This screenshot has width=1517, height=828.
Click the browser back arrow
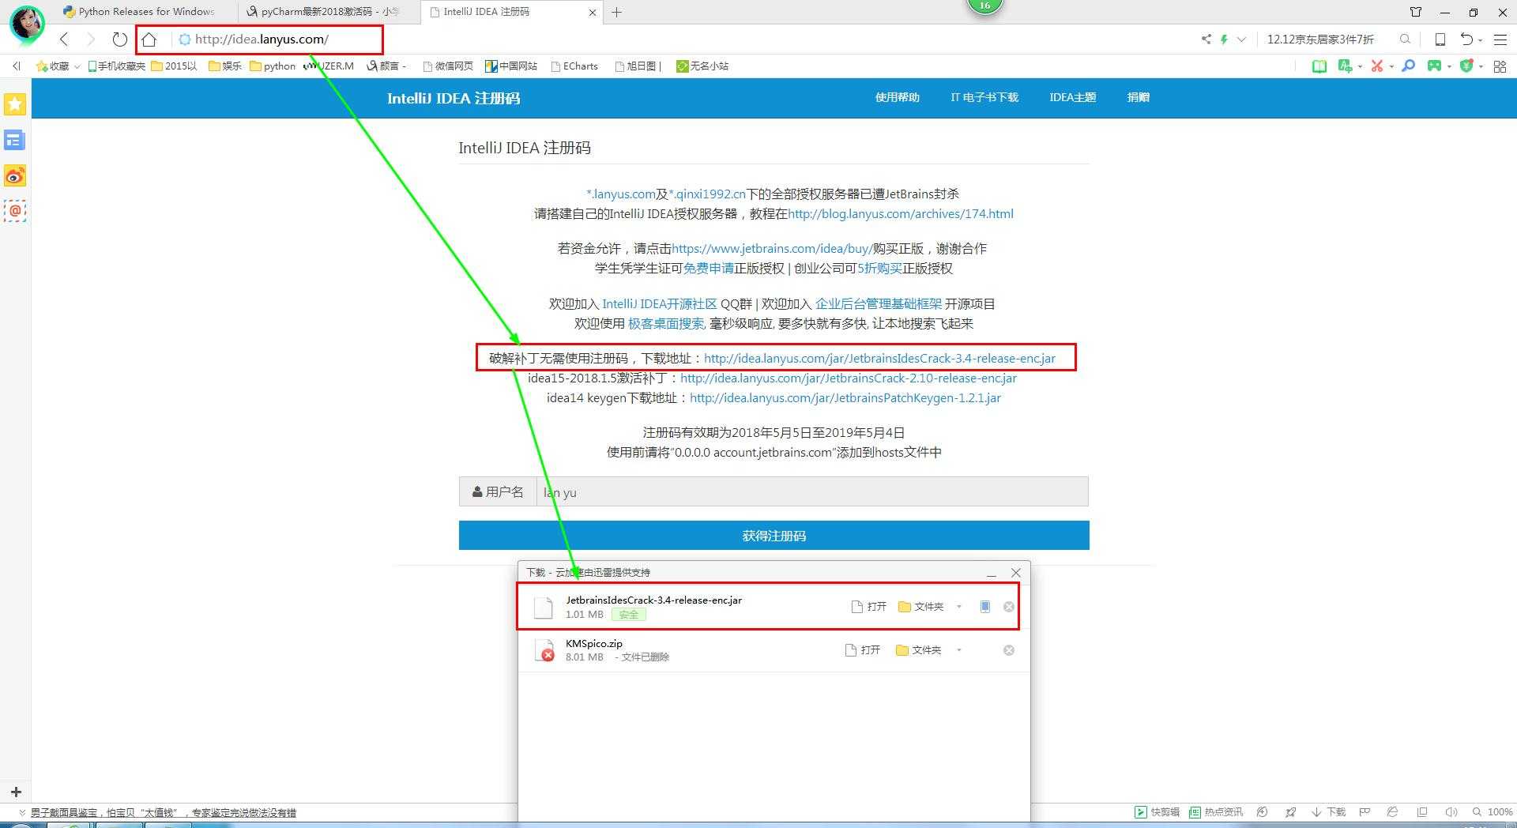pos(65,39)
